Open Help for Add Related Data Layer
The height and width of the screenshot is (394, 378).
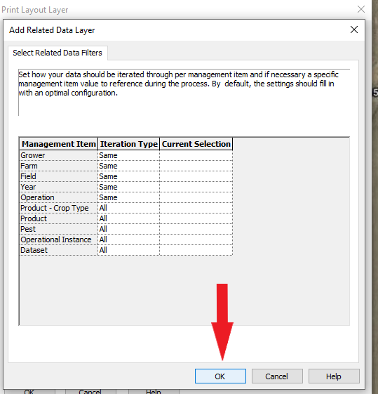334,376
